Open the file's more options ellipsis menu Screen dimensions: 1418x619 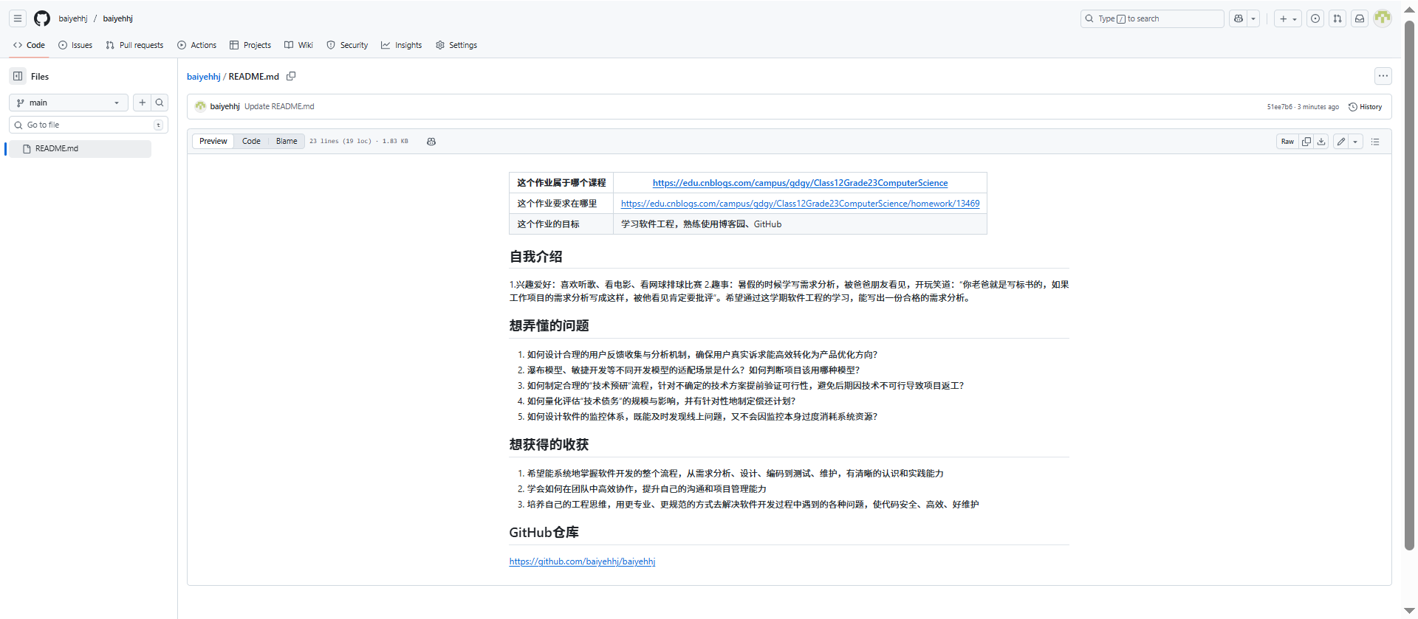tap(1383, 76)
